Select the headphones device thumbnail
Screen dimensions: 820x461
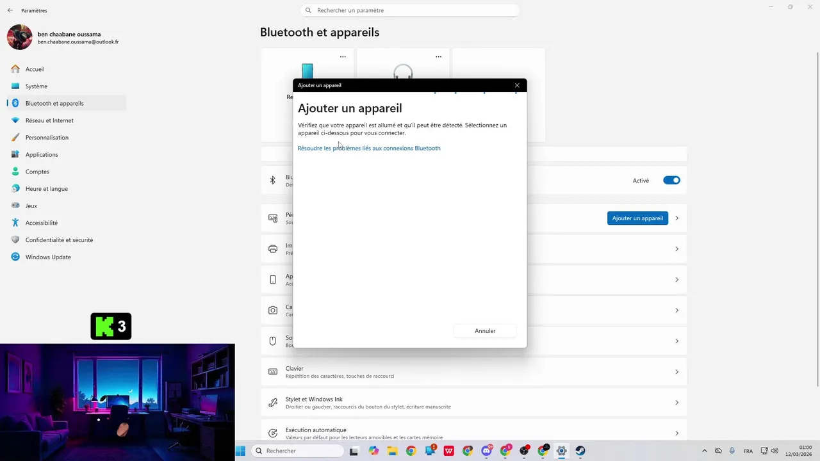[x=403, y=70]
